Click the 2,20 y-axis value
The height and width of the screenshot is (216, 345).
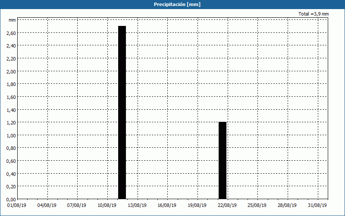pos(11,59)
